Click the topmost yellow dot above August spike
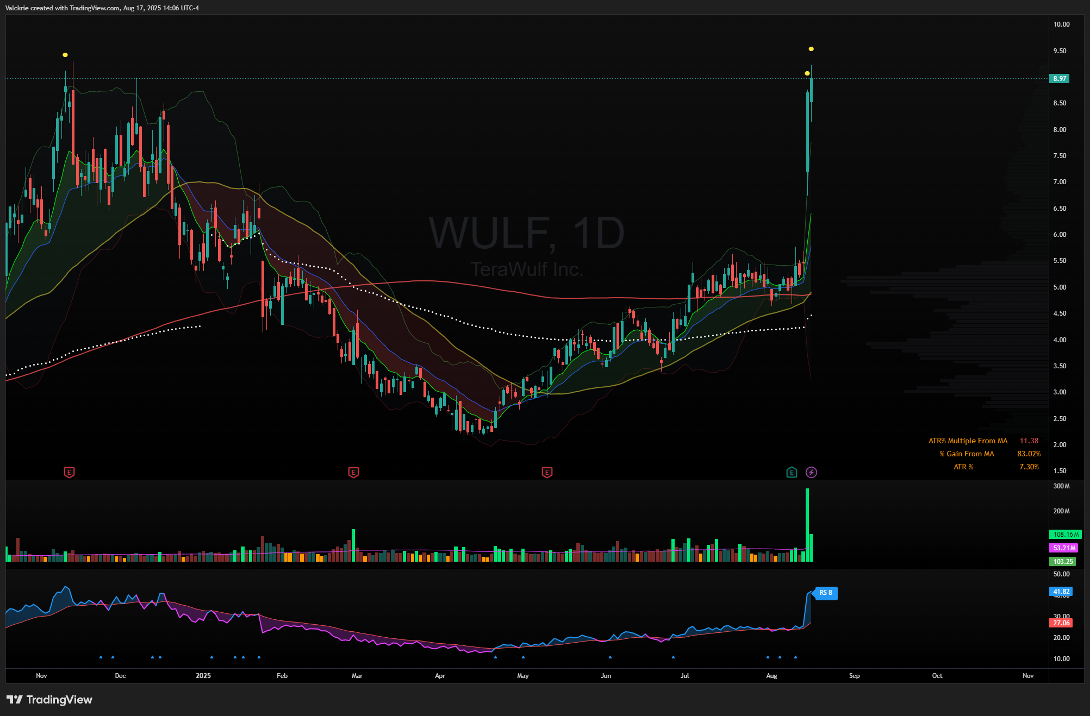The image size is (1090, 716). 811,49
